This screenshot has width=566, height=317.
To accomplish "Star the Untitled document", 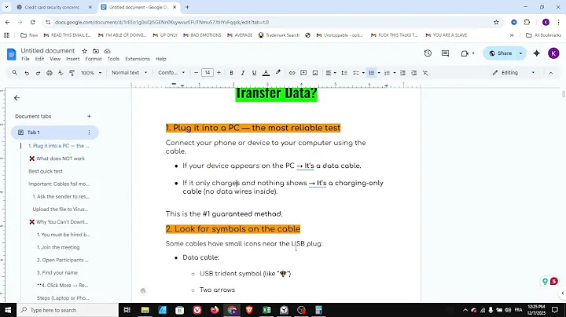I will click(84, 51).
